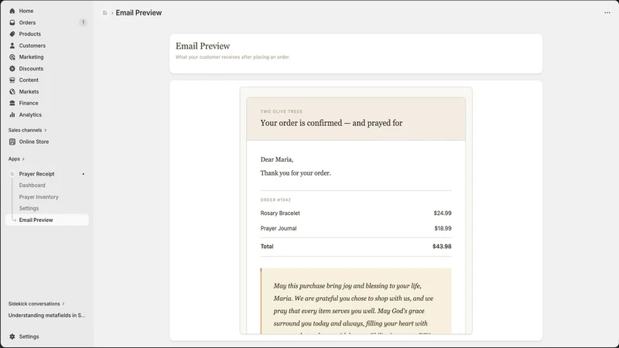Click the app icon in the breadcrumb
Viewport: 619px width, 348px height.
(x=104, y=13)
